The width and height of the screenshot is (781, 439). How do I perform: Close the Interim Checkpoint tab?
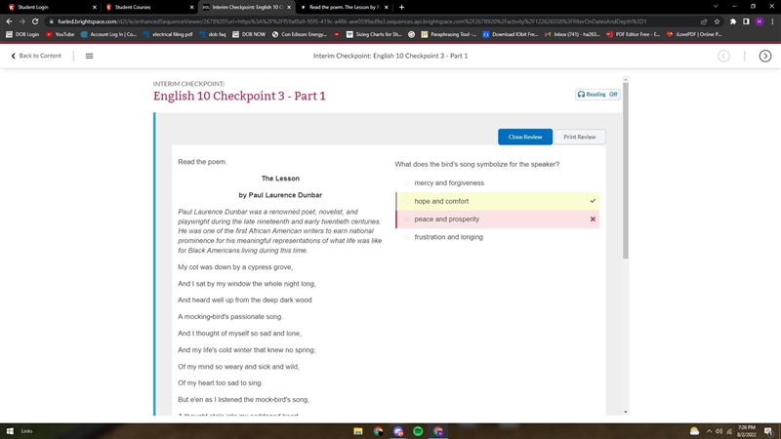[289, 7]
